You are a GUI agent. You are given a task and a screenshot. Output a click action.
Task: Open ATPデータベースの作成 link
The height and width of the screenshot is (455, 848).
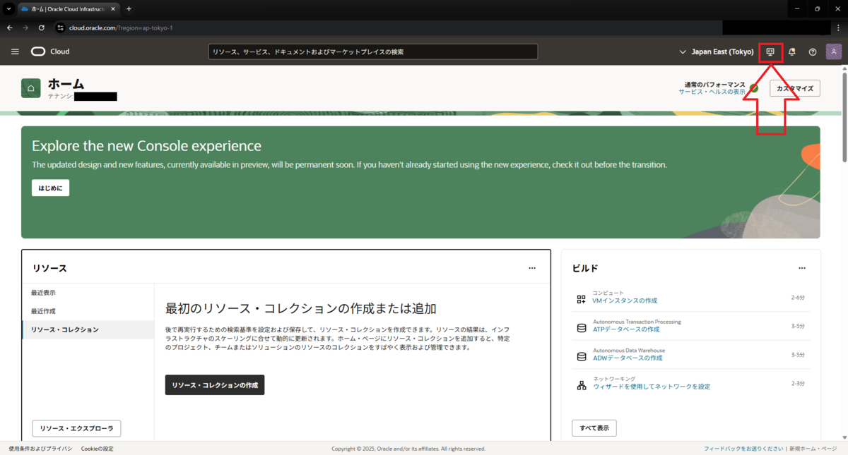626,329
